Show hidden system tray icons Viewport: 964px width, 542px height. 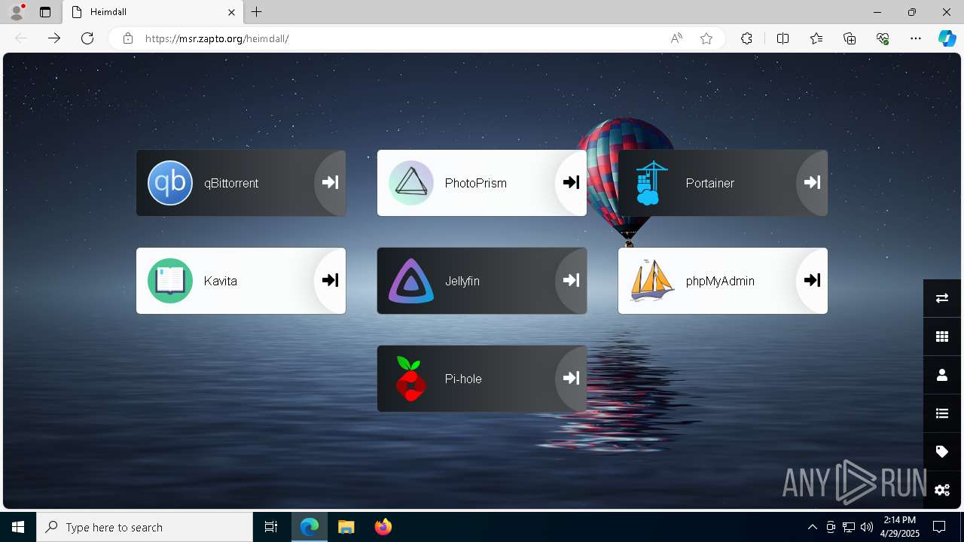click(x=812, y=527)
